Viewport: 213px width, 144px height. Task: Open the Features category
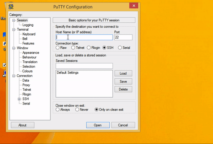click(28, 43)
